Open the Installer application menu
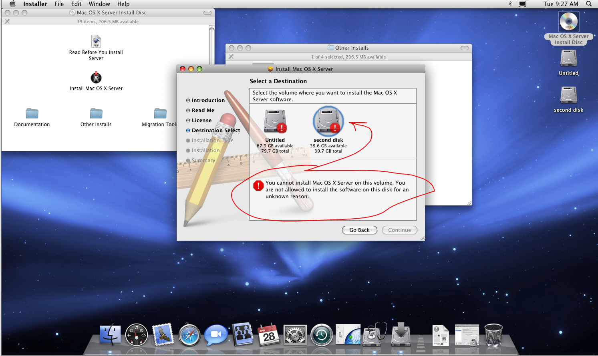Screen dimensions: 598x356 [35, 4]
